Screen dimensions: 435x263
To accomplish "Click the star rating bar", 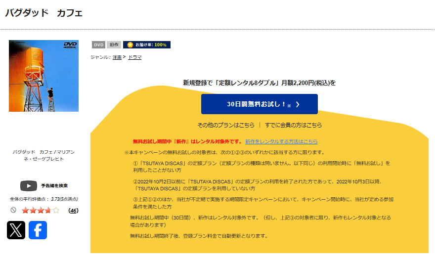I will pos(41,210).
